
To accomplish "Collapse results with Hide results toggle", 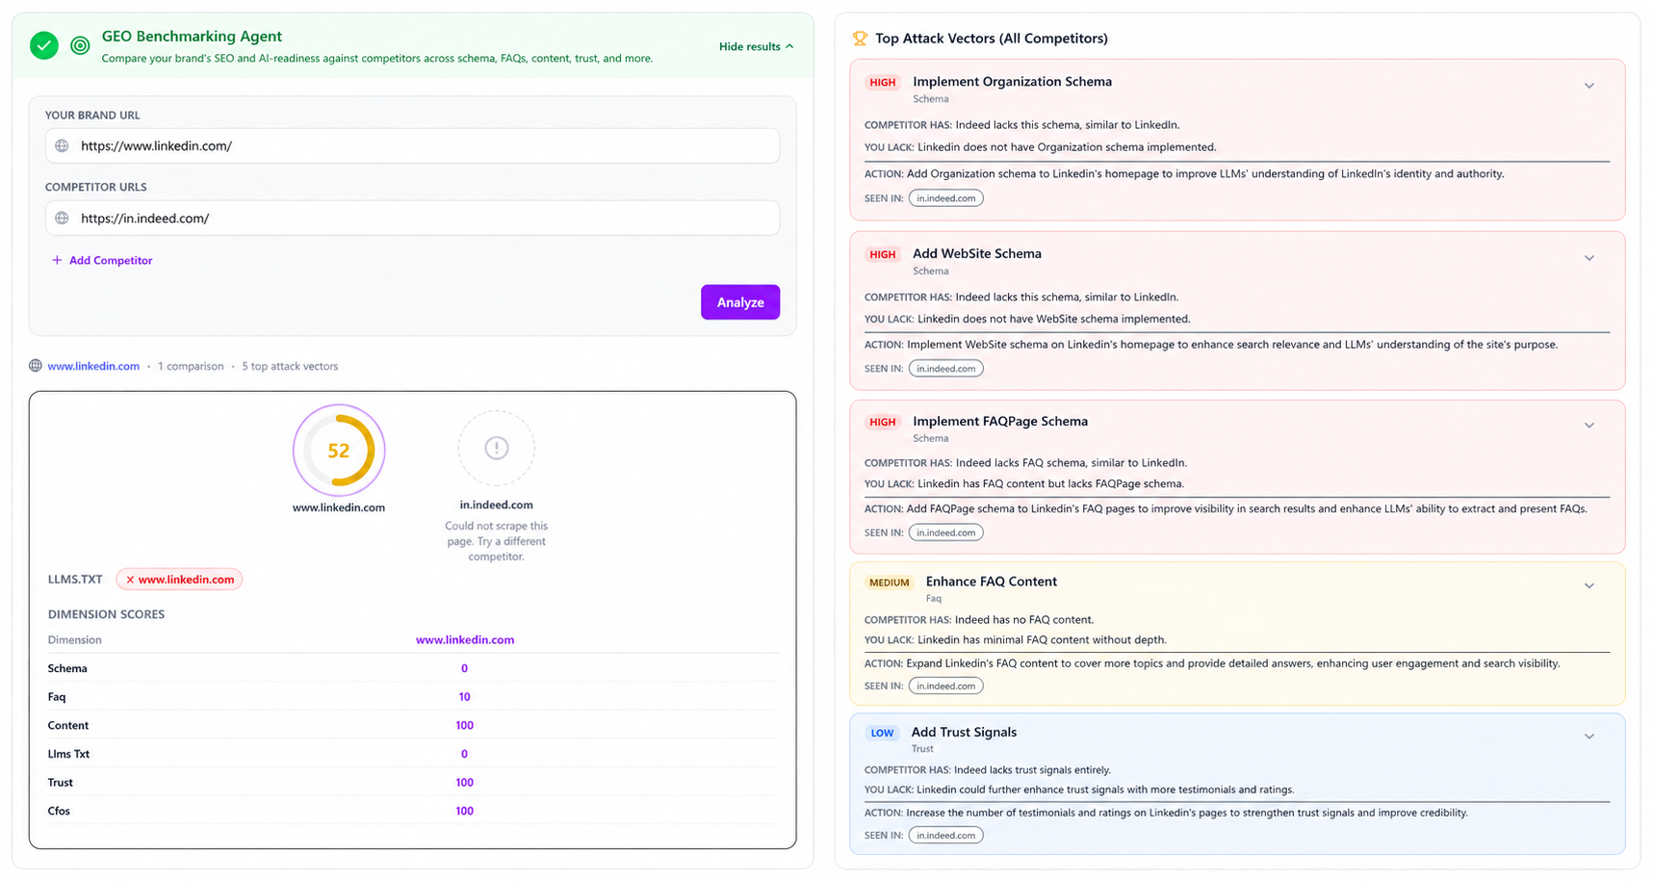I will (757, 46).
